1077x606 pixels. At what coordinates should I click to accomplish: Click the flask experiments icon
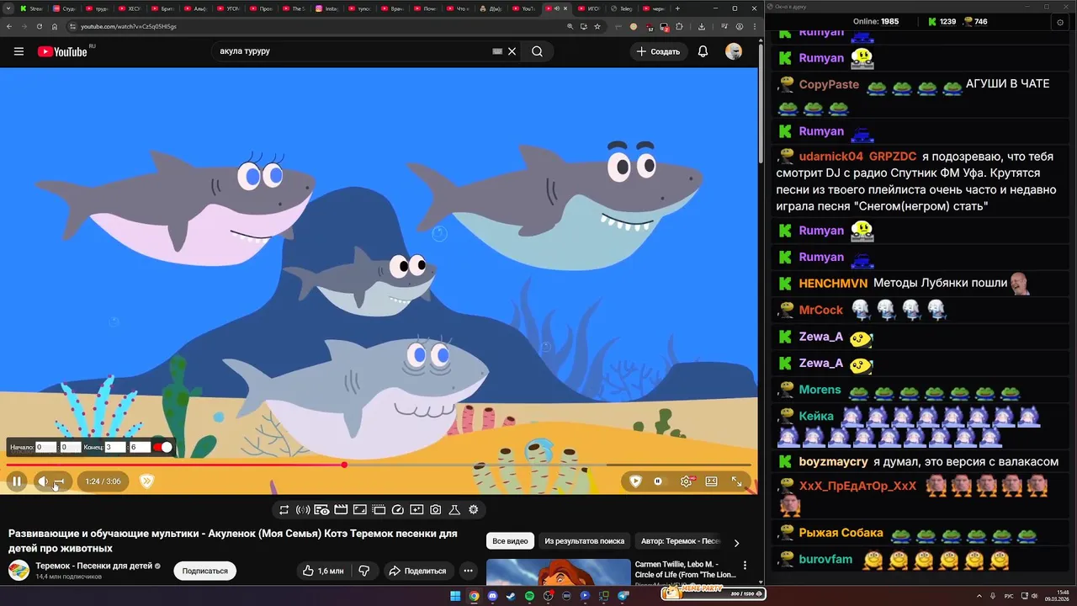point(454,509)
